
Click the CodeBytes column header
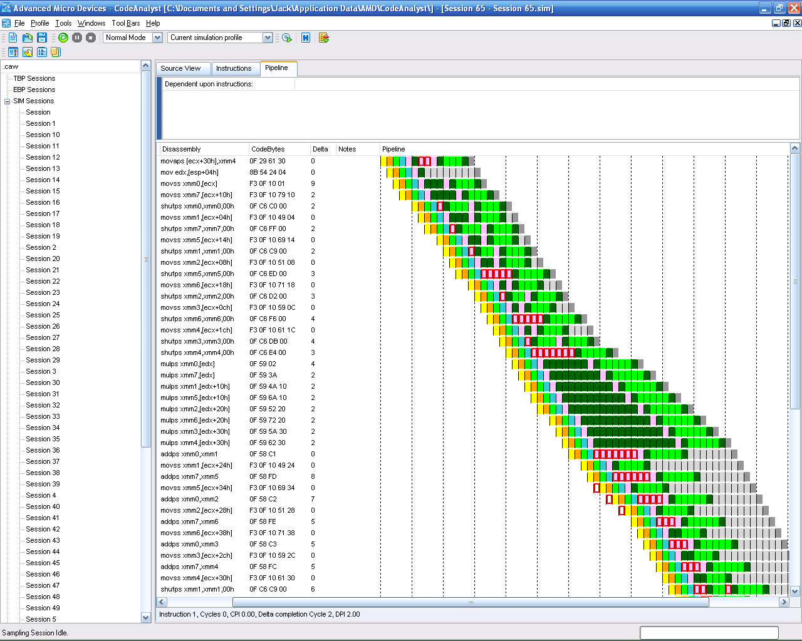[279, 149]
